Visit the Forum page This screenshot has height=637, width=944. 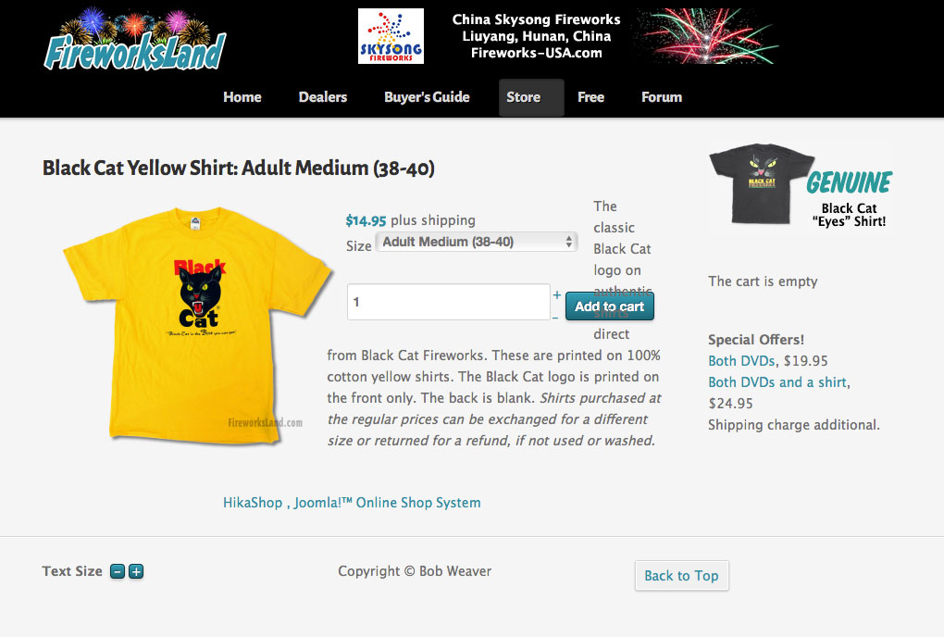pyautogui.click(x=662, y=97)
